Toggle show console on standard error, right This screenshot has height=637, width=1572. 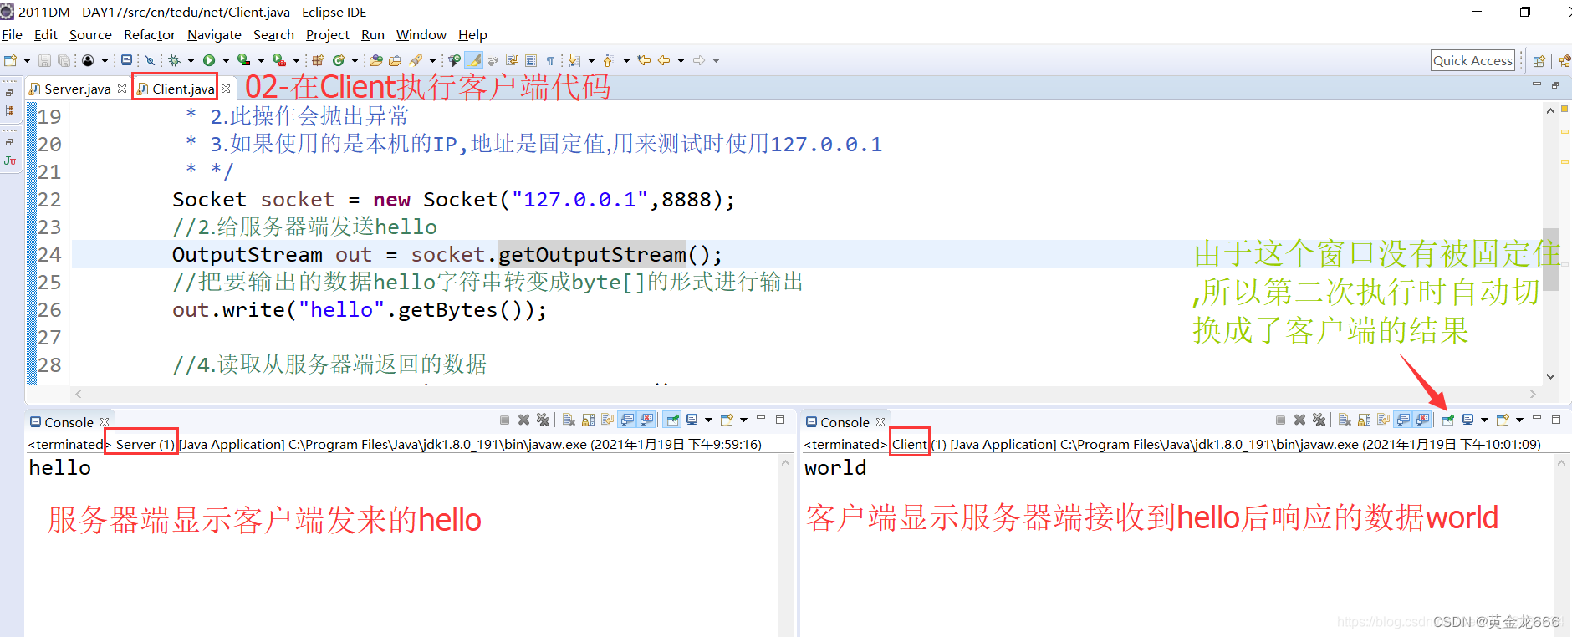(x=1422, y=420)
